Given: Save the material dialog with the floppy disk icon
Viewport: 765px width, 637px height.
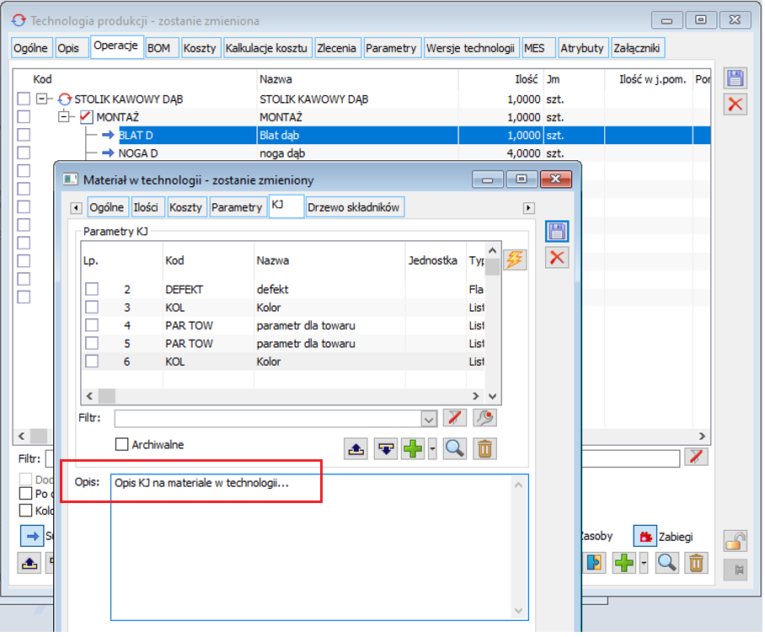Looking at the screenshot, I should coord(557,233).
